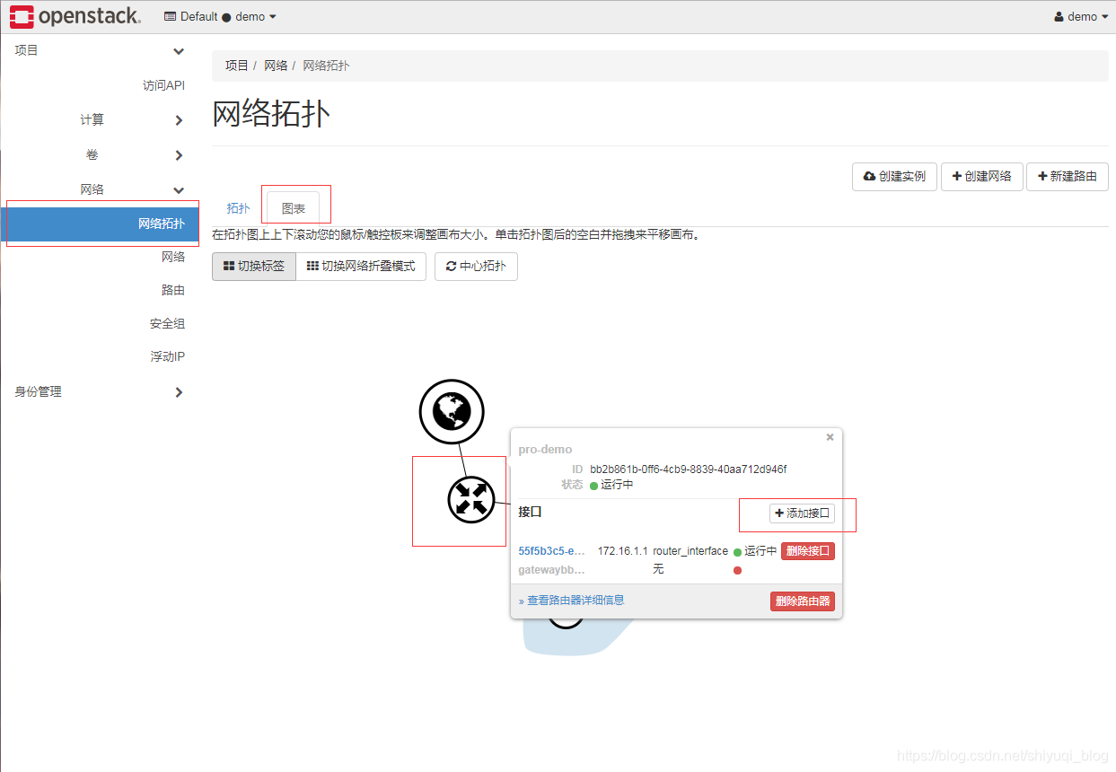Open interface link 55f5b3c5-e...
1116x772 pixels.
click(x=550, y=550)
